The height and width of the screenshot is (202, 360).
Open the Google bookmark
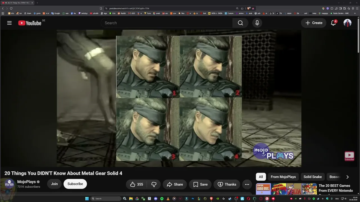(56, 13)
